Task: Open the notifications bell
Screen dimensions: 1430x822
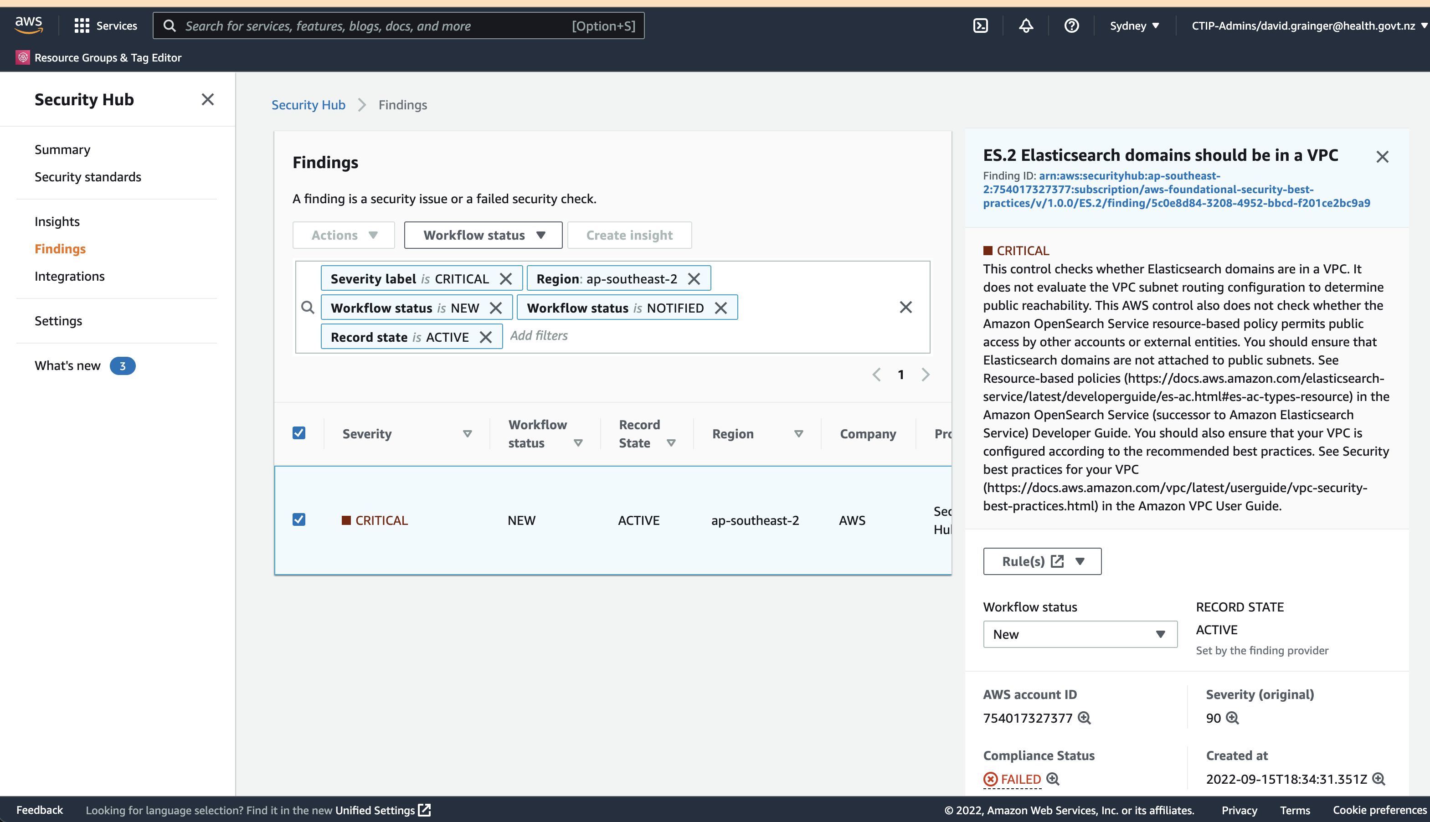Action: (x=1026, y=26)
